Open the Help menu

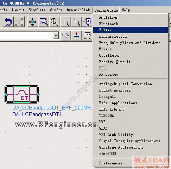[x=126, y=10]
